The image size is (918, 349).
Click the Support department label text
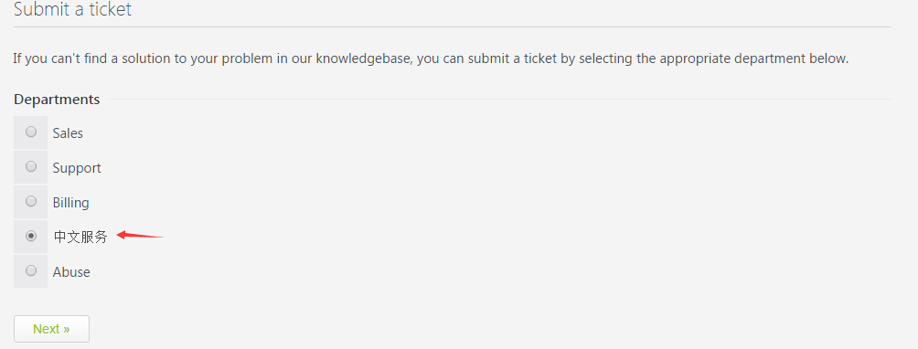(x=77, y=168)
